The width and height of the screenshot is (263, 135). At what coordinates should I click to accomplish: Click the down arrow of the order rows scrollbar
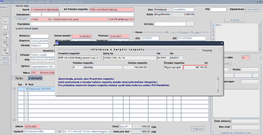pos(14,120)
